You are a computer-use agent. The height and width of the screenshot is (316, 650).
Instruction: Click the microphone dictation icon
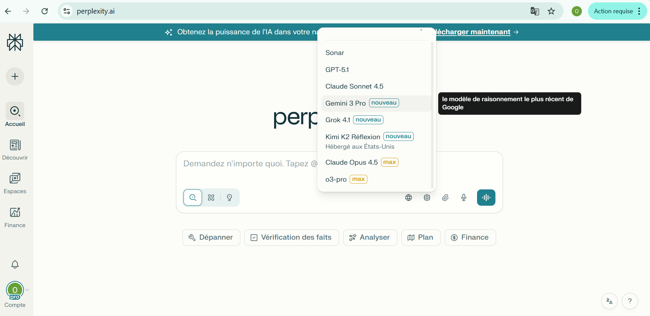click(x=464, y=198)
